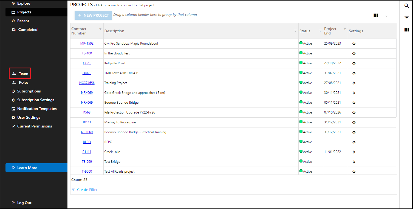Click the NEW PROJECT button
The image size is (413, 209).
(x=93, y=15)
